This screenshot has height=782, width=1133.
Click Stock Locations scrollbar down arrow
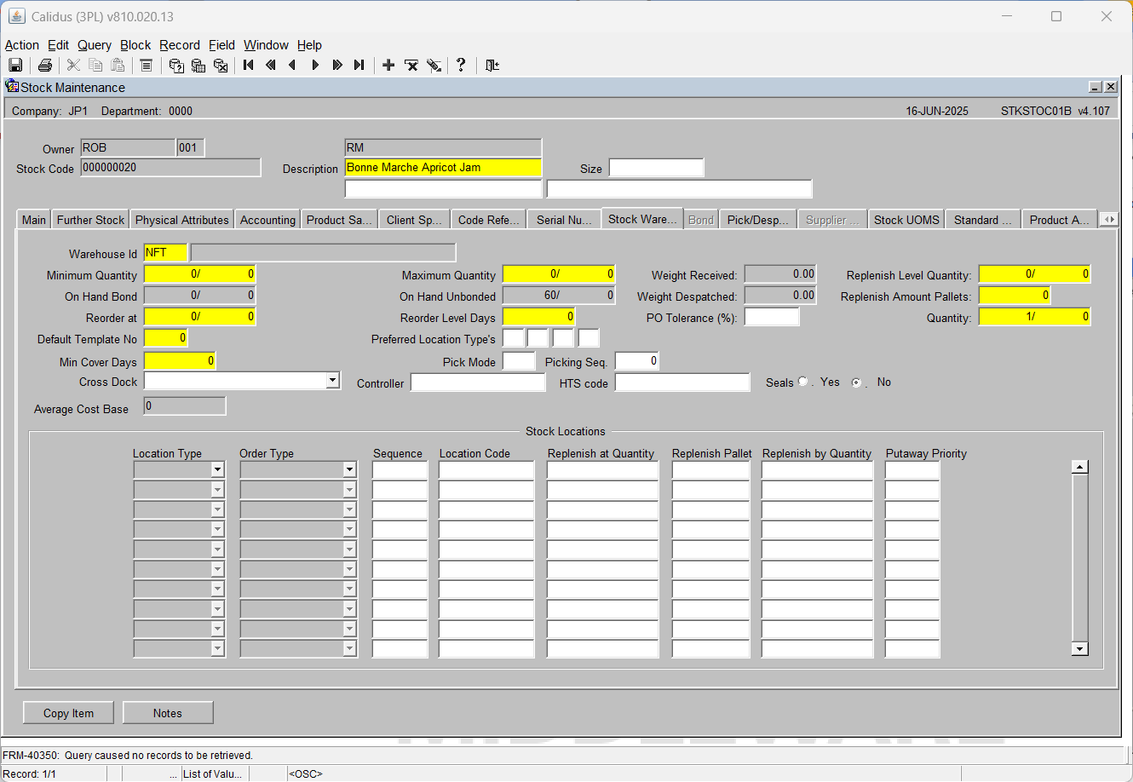point(1080,649)
